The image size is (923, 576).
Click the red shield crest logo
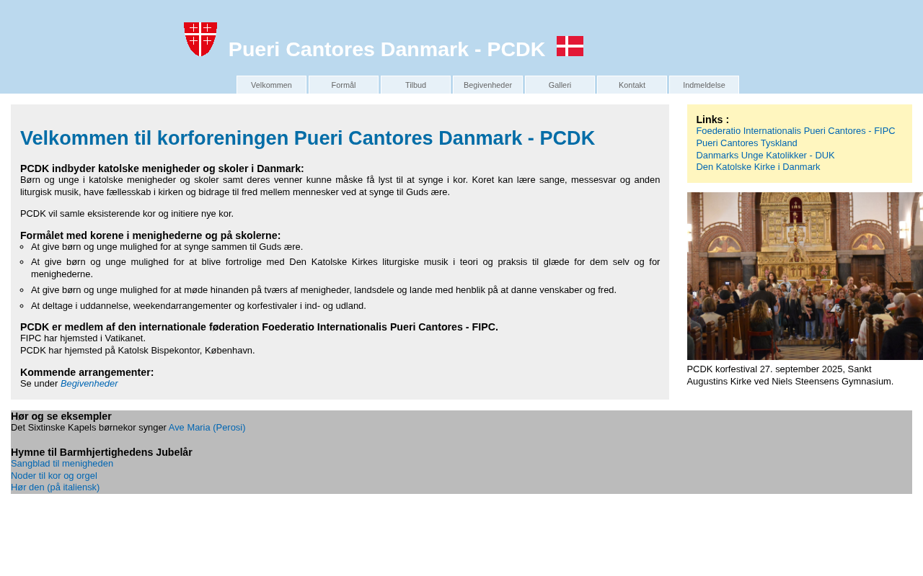pos(200,39)
